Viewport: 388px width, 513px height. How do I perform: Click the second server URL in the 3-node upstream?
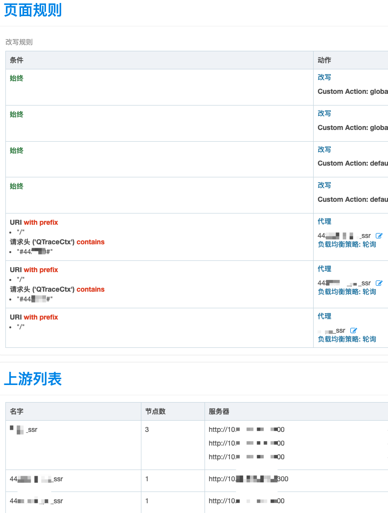pos(247,443)
